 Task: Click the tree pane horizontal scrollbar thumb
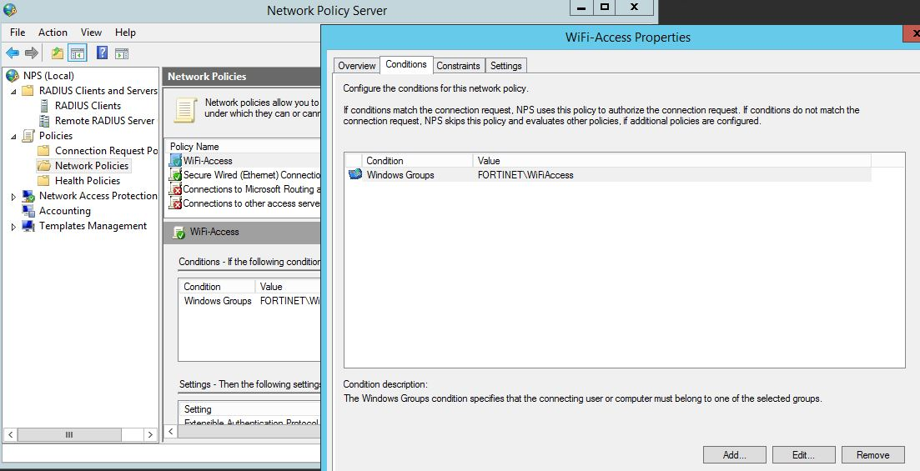click(69, 434)
